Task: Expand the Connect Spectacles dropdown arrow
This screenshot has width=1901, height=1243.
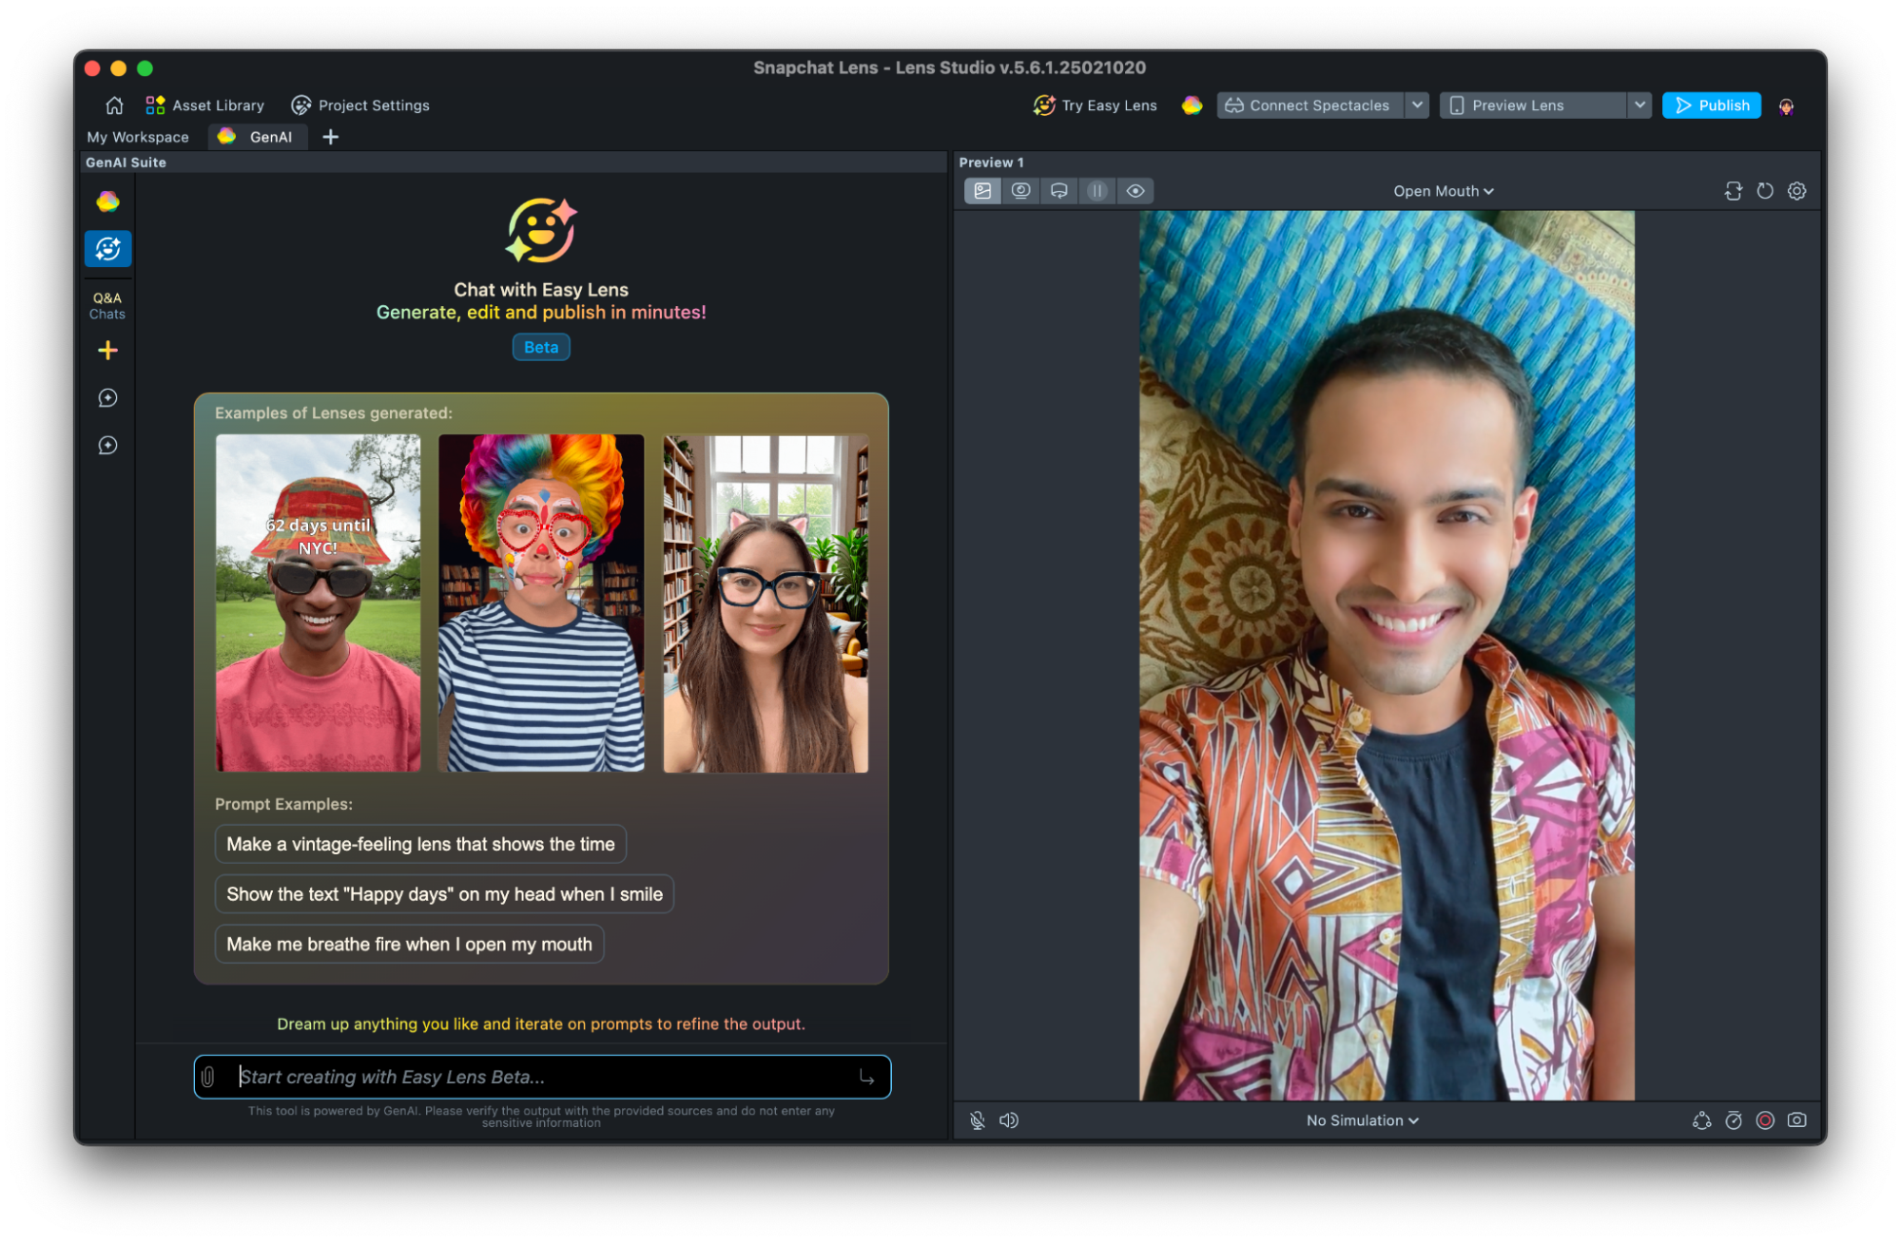Action: click(x=1417, y=105)
